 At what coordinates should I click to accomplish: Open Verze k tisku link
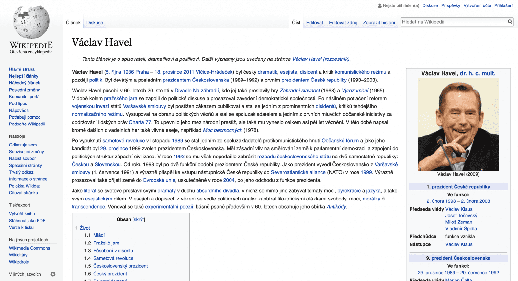point(21,227)
